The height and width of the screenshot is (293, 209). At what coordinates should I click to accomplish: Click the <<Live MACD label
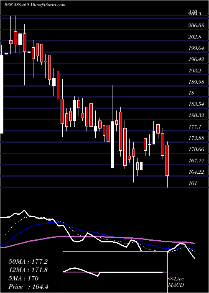coord(176,282)
